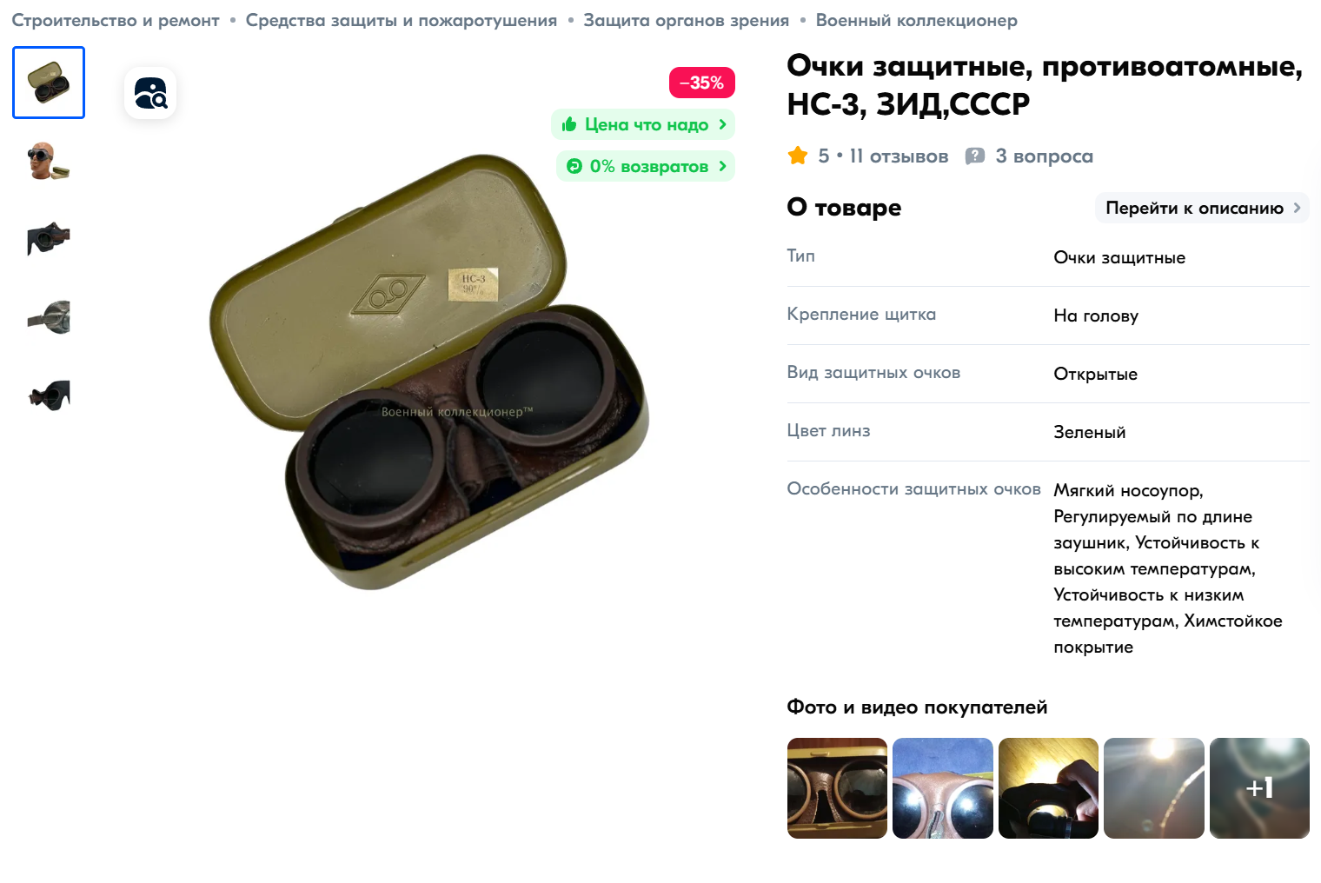Click the returns circular arrow icon
Image resolution: width=1321 pixels, height=883 pixels.
point(574,166)
